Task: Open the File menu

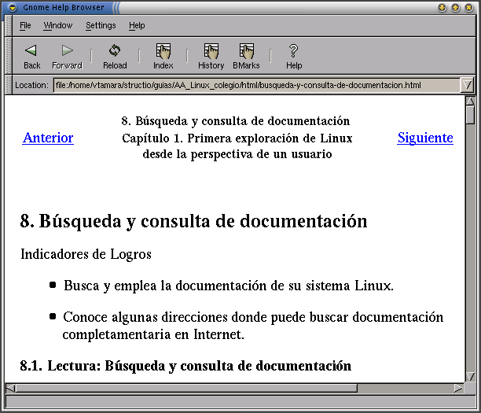Action: pyautogui.click(x=25, y=25)
